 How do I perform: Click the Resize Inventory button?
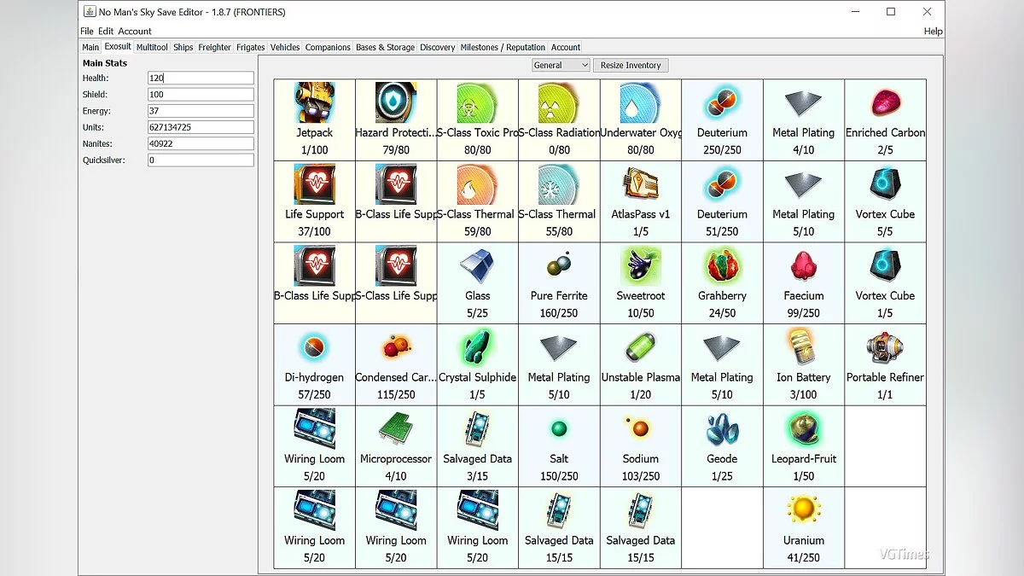click(x=631, y=65)
